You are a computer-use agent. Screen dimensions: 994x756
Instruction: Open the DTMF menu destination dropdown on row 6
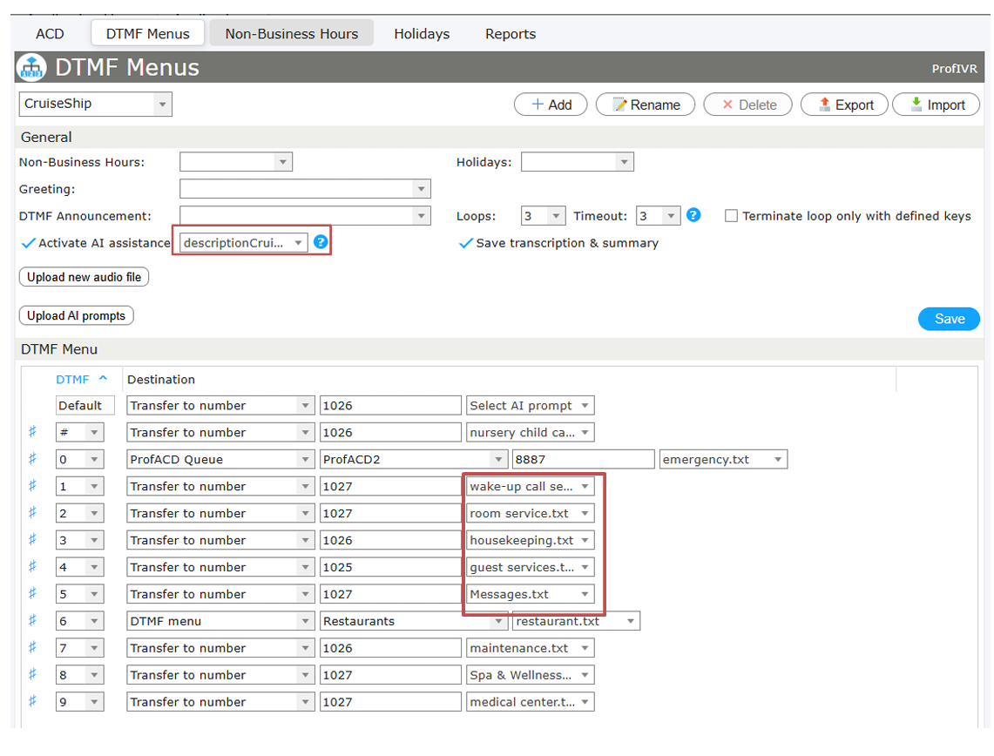pyautogui.click(x=220, y=621)
